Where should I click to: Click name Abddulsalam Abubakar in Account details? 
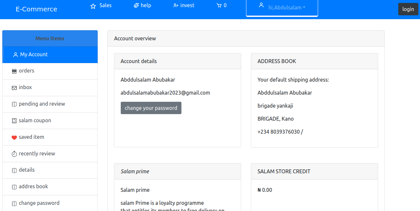tap(148, 80)
